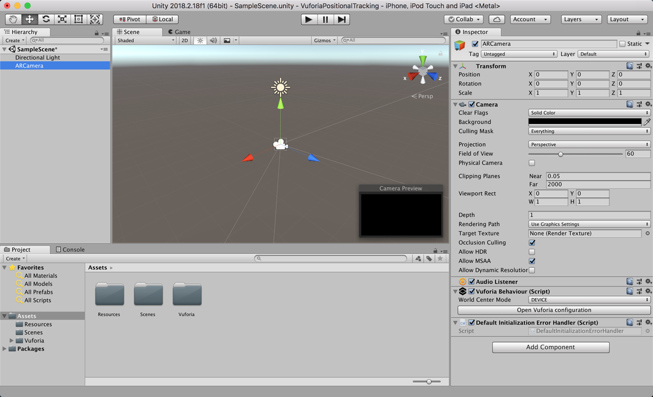The width and height of the screenshot is (653, 397).
Task: Select the Scale tool
Action: pyautogui.click(x=62, y=19)
